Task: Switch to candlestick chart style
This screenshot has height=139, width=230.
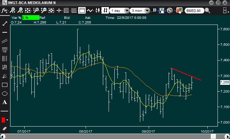Action: pyautogui.click(x=97, y=10)
